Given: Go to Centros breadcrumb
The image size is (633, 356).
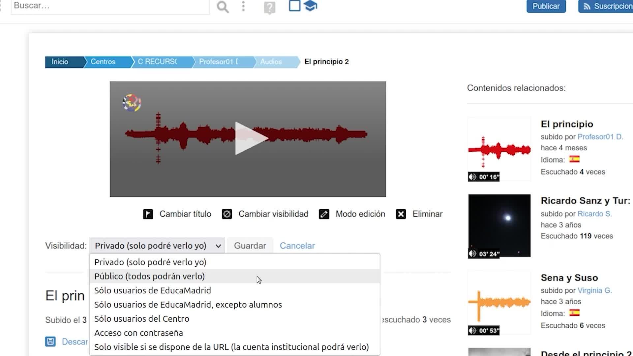Looking at the screenshot, I should tap(103, 62).
